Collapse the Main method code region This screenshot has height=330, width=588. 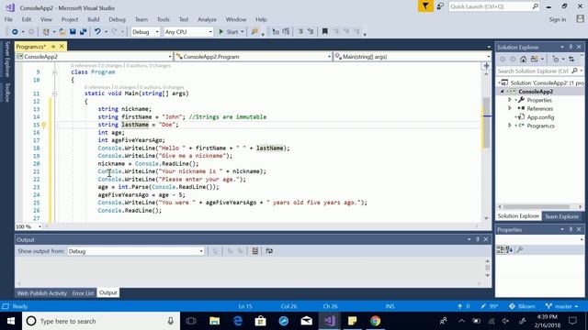pos(54,93)
